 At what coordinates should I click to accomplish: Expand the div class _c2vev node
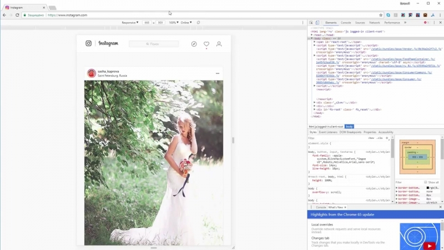point(315,103)
